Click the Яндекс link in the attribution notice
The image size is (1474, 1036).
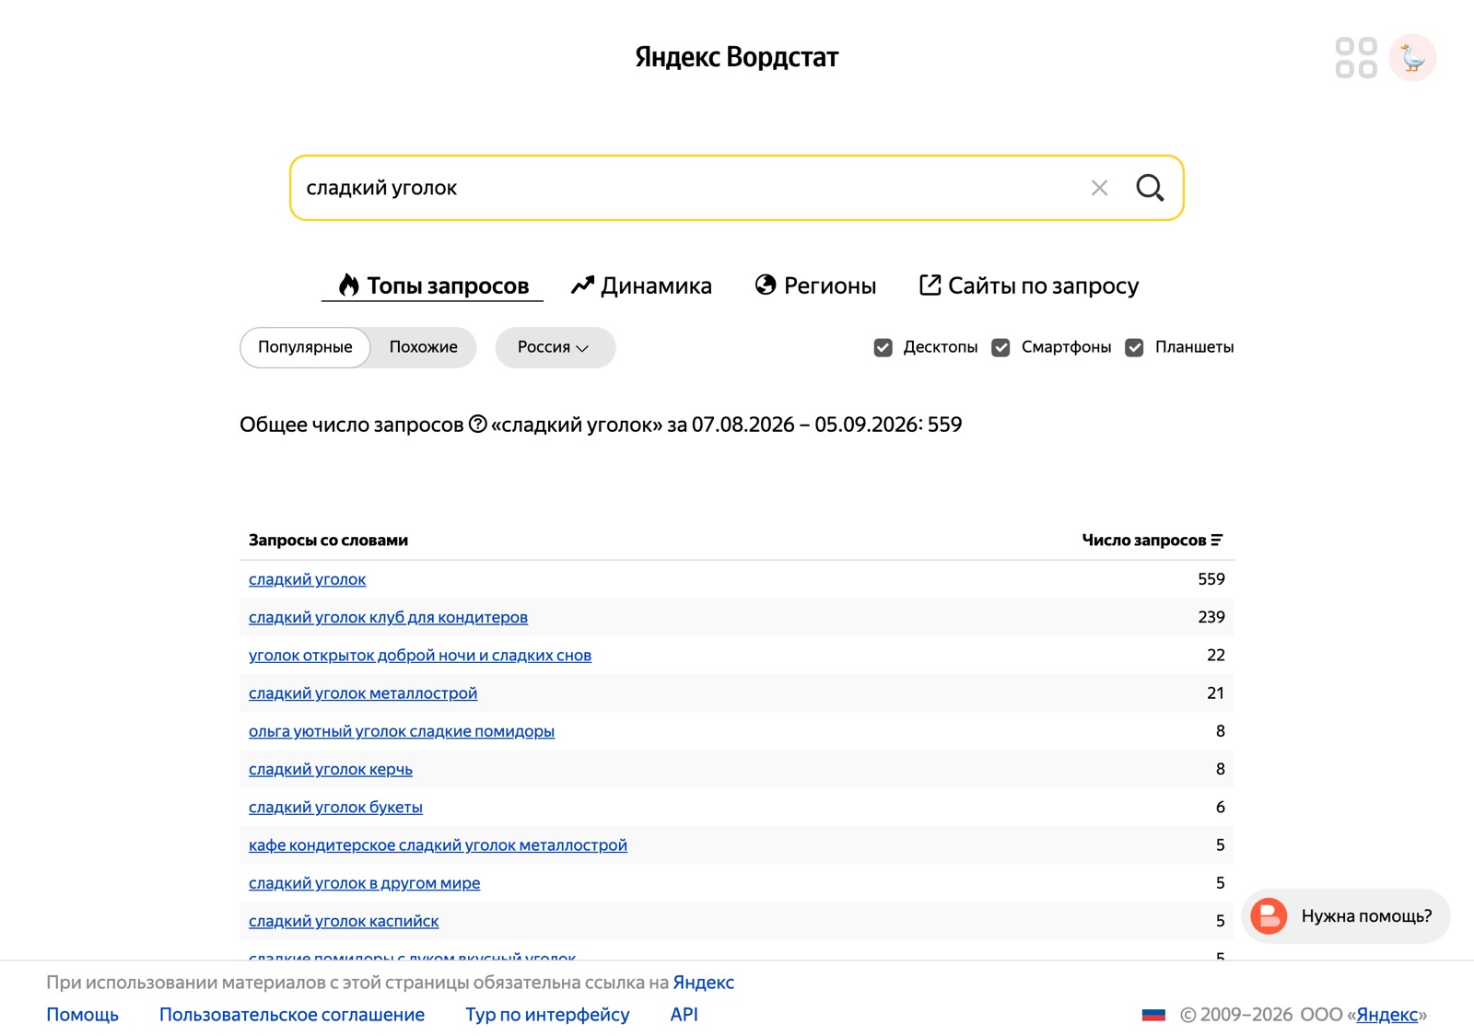coord(704,983)
